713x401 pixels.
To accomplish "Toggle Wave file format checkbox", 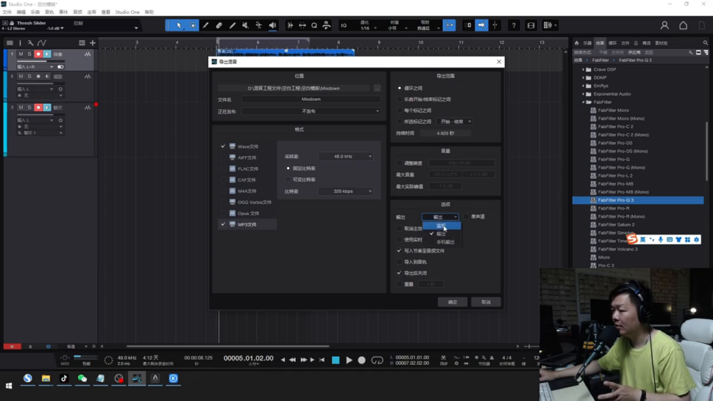I will 223,146.
